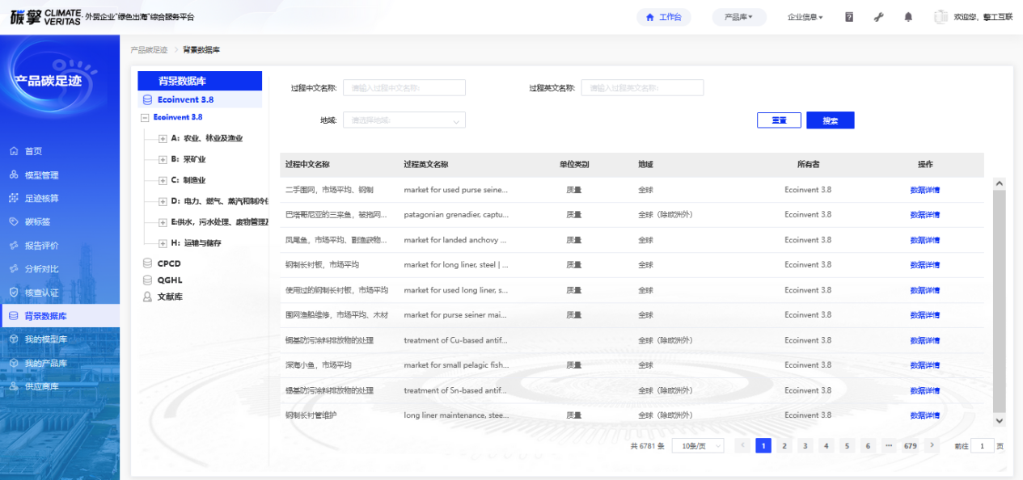
Task: Click the 过程中文名称 input field
Action: (x=404, y=87)
